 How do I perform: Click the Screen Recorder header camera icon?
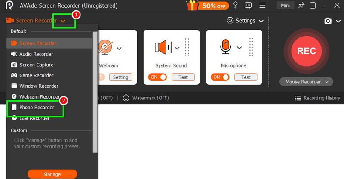click(10, 20)
